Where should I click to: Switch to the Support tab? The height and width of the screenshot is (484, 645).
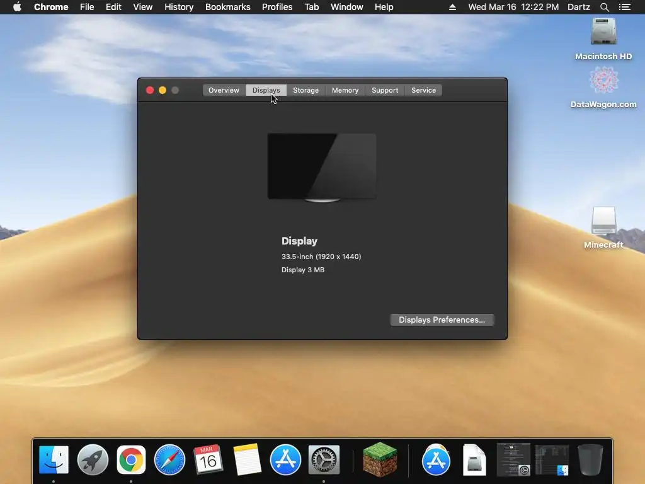pos(385,90)
